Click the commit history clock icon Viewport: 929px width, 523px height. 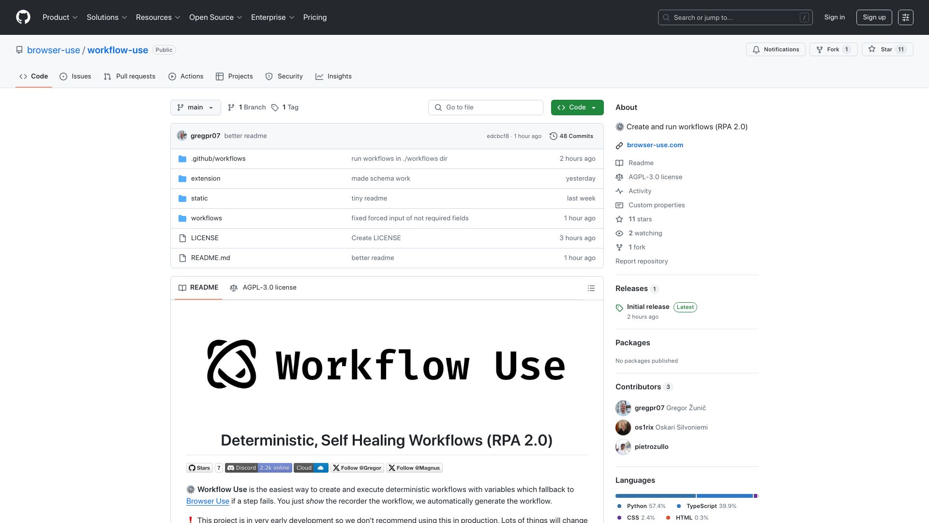click(x=554, y=136)
